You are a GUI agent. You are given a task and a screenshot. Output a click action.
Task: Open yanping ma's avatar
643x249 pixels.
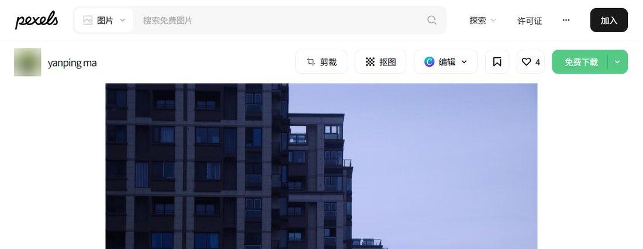pos(27,62)
